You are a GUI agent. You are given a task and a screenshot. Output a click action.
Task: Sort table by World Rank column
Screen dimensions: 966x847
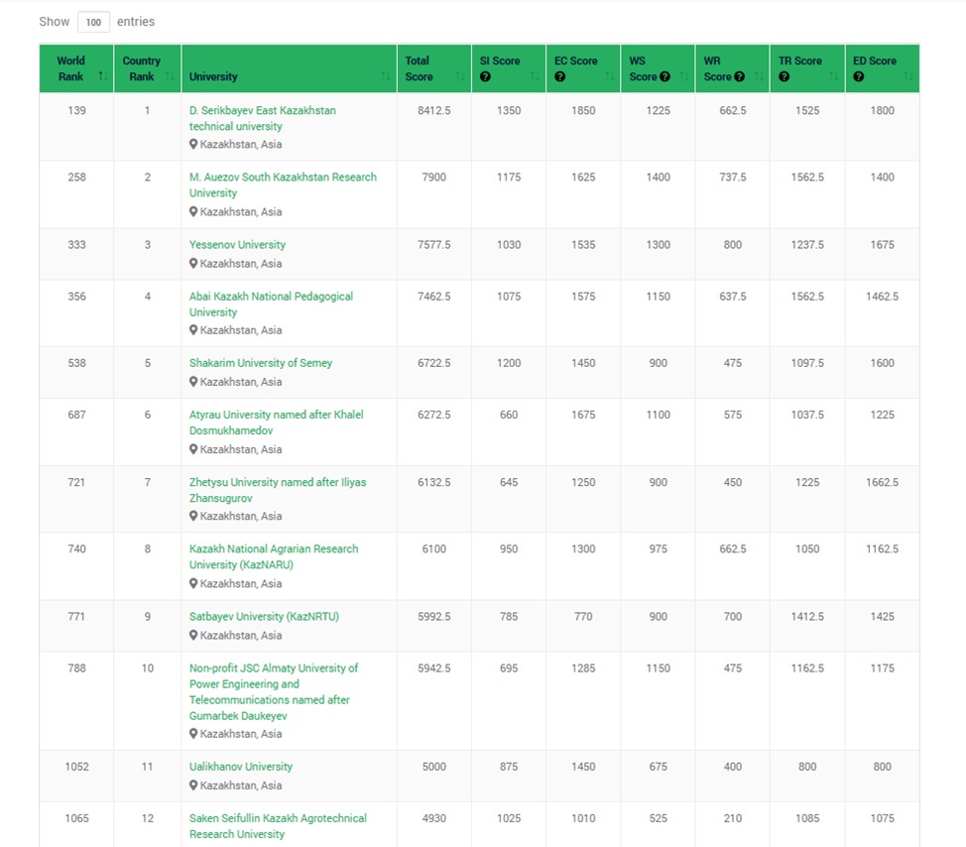pyautogui.click(x=75, y=68)
